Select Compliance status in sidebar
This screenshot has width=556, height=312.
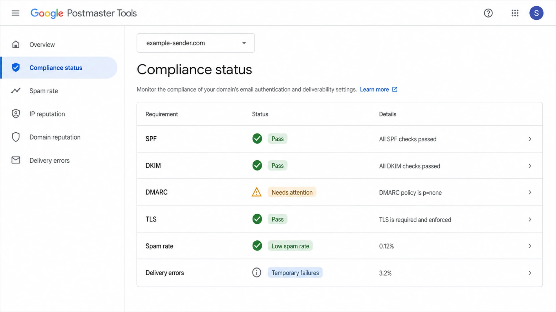[x=59, y=68]
